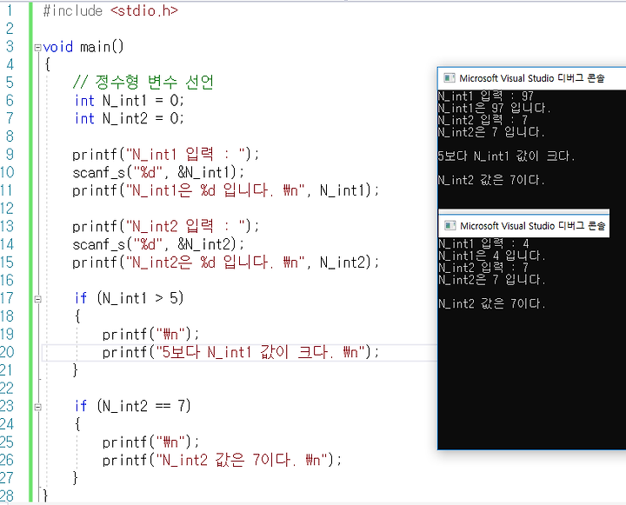Image resolution: width=626 pixels, height=505 pixels.
Task: Click the condition 'if (N_int2 == 7)'
Action: [x=133, y=407]
